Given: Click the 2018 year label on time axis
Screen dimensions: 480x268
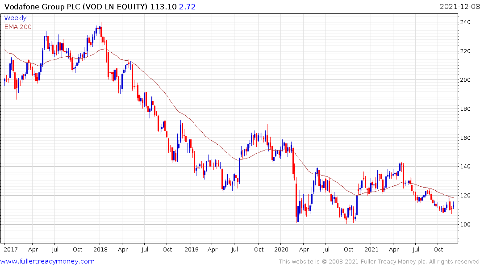Looking at the screenshot, I should point(100,249).
